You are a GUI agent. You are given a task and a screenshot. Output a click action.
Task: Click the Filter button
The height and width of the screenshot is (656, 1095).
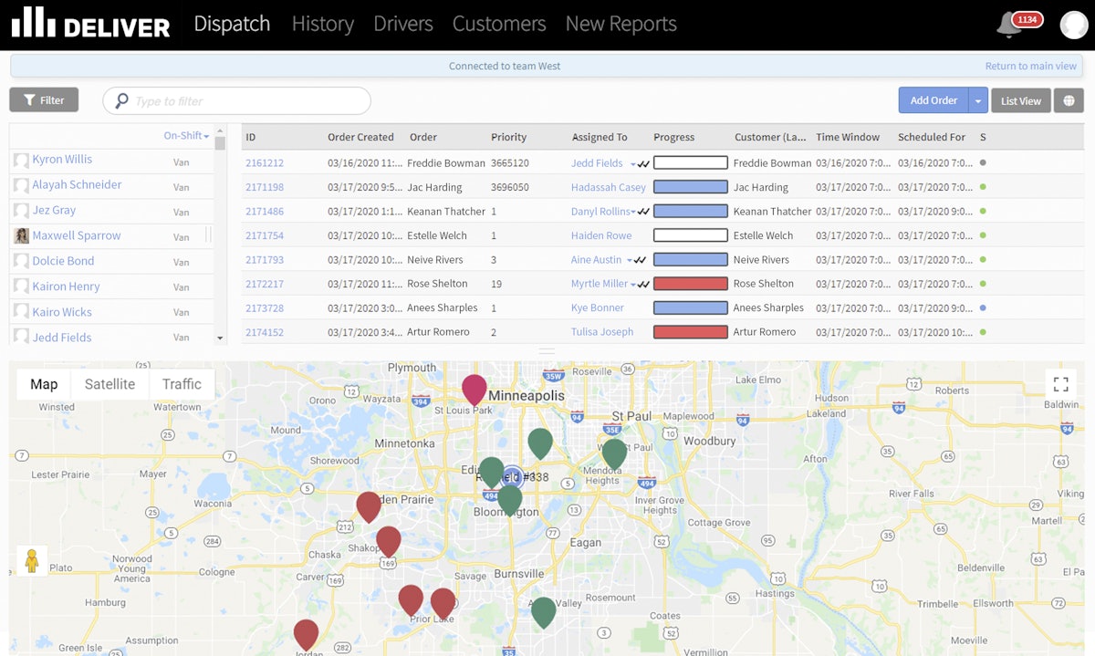click(44, 100)
